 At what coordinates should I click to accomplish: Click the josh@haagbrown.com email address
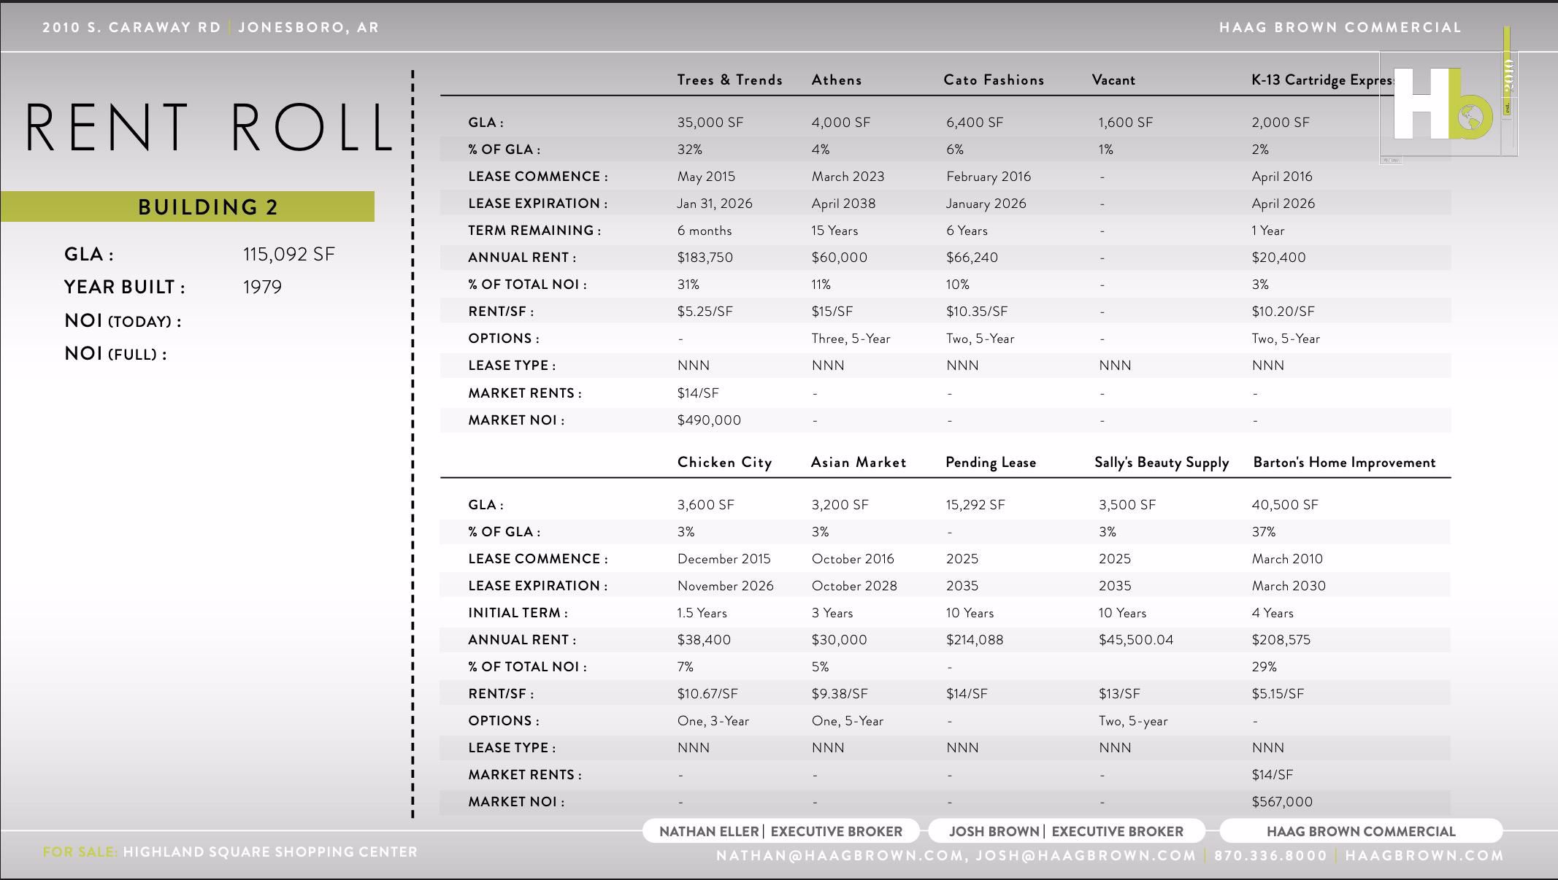(1086, 855)
